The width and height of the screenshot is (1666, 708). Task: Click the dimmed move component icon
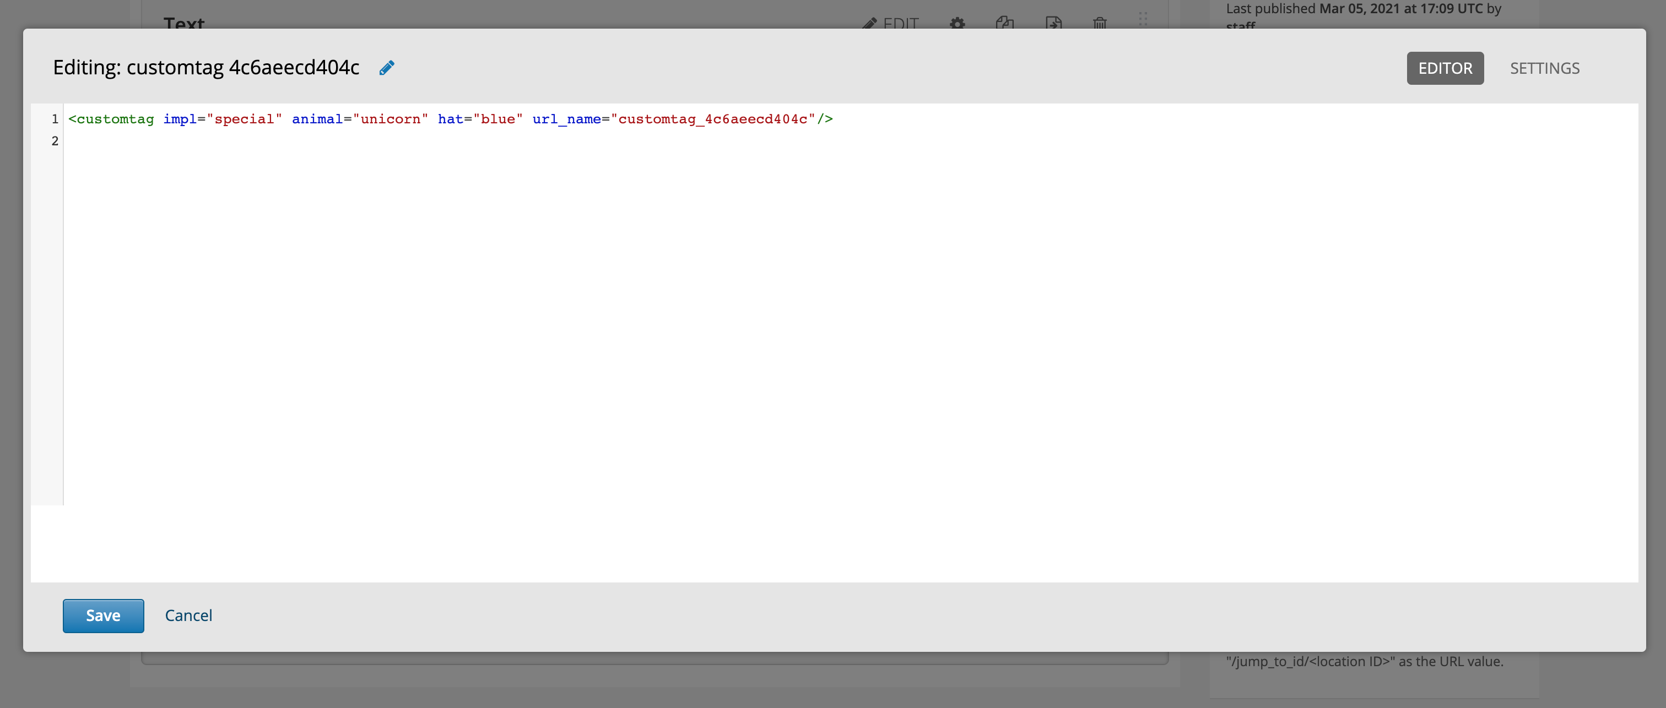coord(1053,23)
